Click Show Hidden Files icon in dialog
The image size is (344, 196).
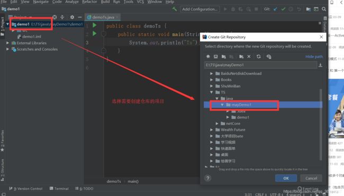(269, 57)
